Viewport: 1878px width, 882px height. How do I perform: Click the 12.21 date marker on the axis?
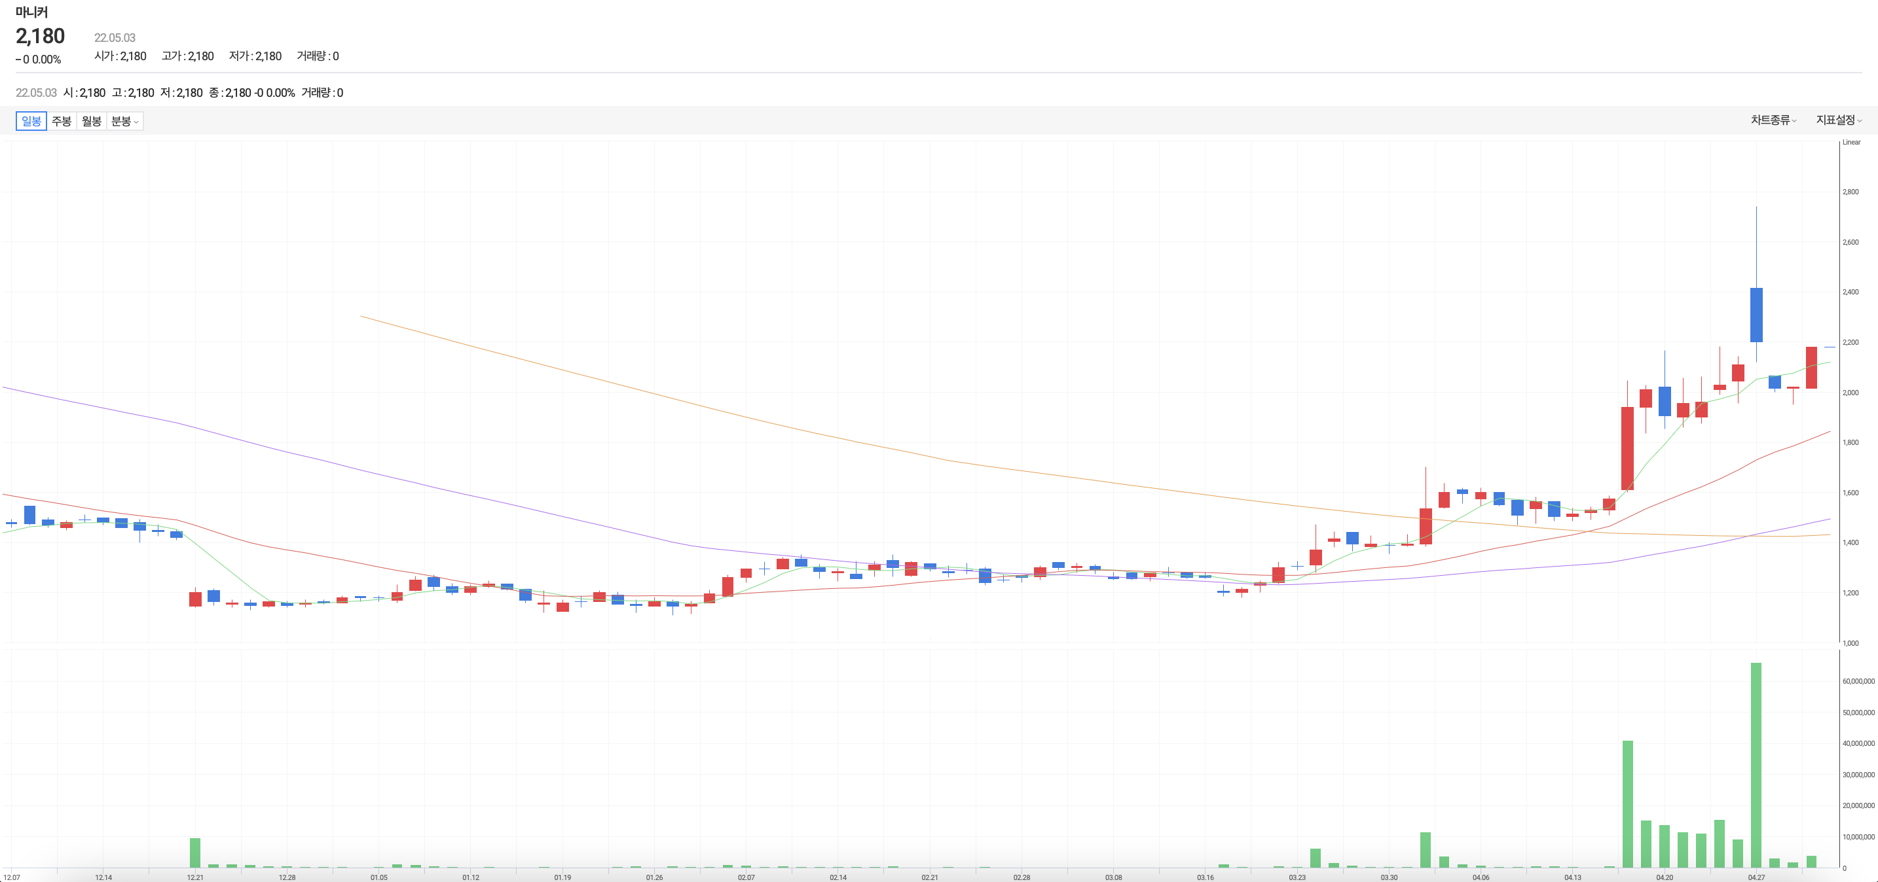[x=194, y=877]
